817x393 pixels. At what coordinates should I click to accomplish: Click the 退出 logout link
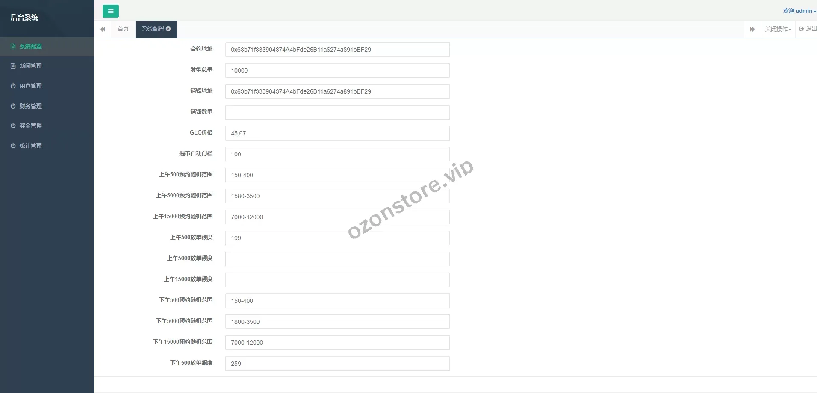(x=808, y=29)
